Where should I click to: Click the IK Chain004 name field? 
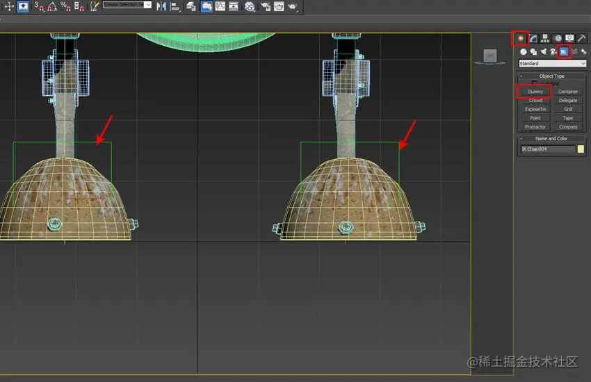coord(548,149)
